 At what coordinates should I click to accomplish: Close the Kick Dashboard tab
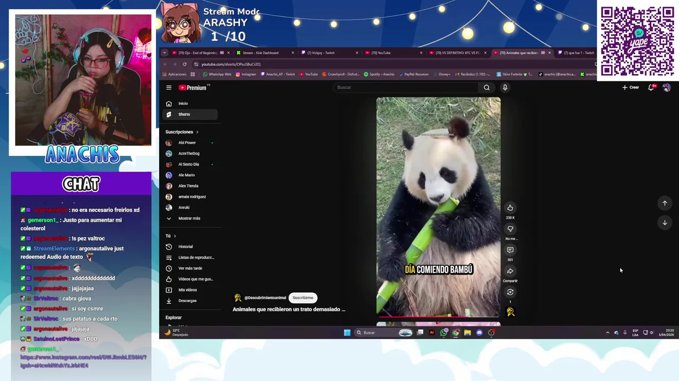point(292,53)
